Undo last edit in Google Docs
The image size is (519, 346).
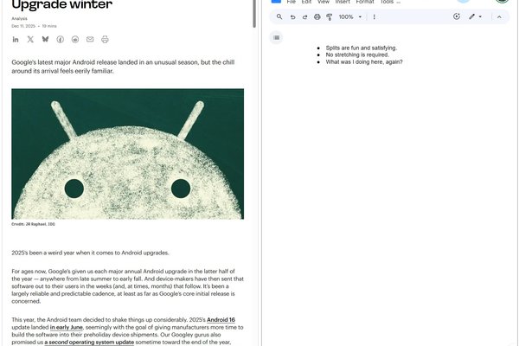tap(292, 17)
